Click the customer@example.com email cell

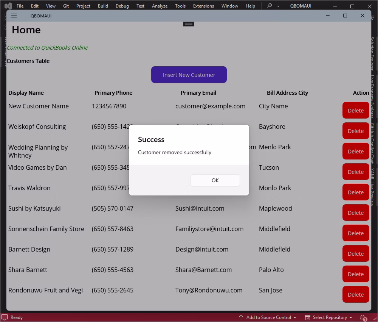[210, 106]
